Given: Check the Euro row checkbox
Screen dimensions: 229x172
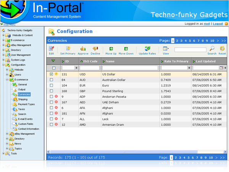Looking at the screenshot, I should point(51,85).
